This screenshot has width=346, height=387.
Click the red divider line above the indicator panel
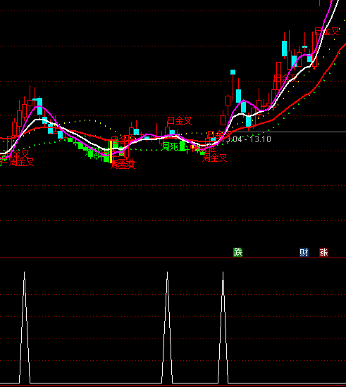[x=173, y=258]
